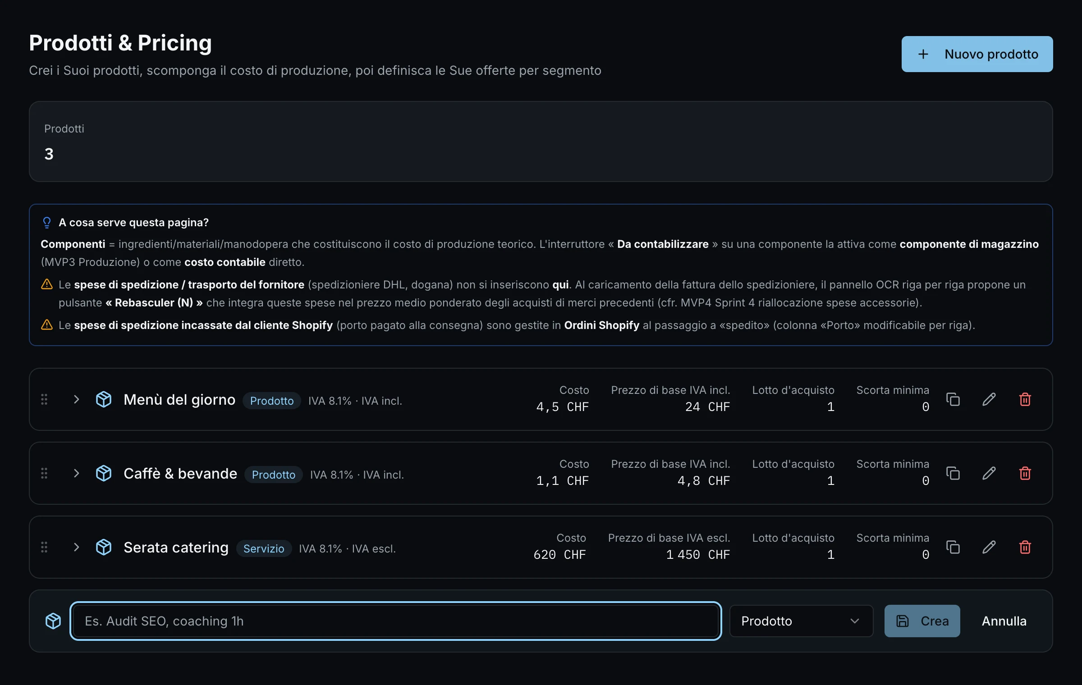Select the Caffè & bevande product name
Screen dimensions: 1082x685
tap(180, 474)
